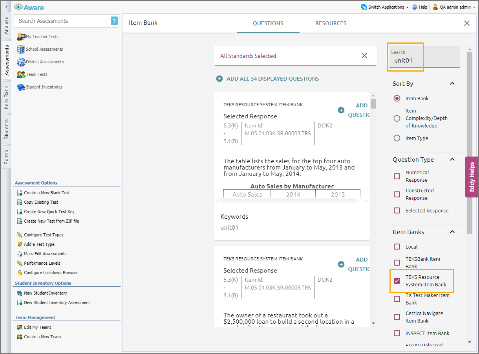The width and height of the screenshot is (479, 354).
Task: Click the Create New Quick Test Key icon
Action: tap(20, 212)
